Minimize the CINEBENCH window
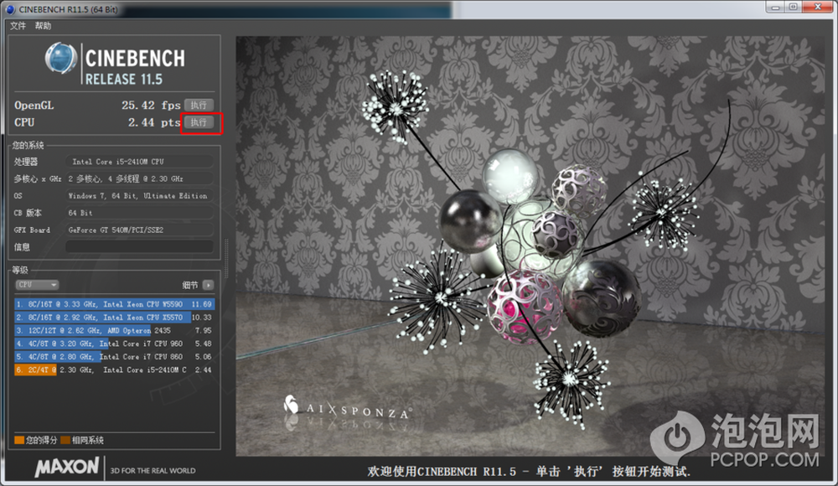Screen dimensions: 838x486 [x=775, y=7]
